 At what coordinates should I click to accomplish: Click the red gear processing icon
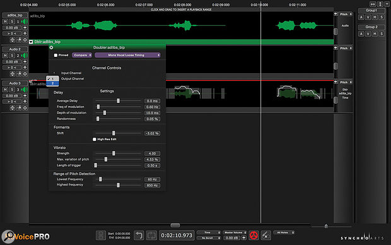(254, 236)
